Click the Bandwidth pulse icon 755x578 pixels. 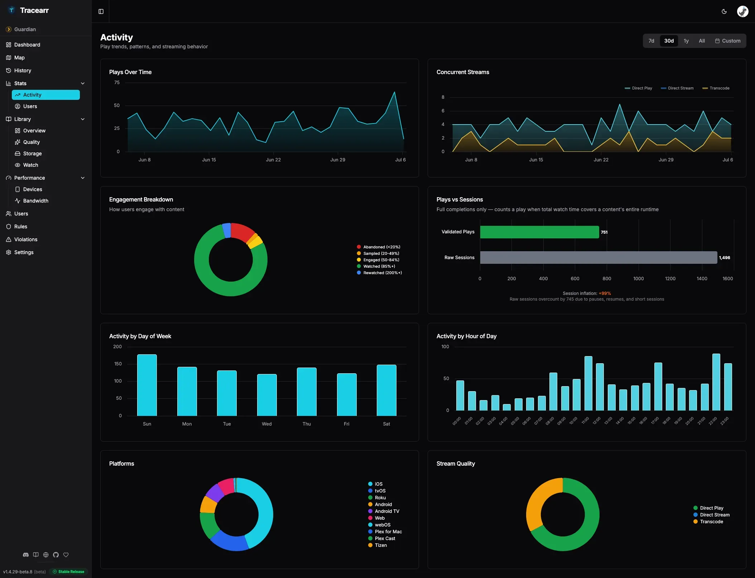pos(18,201)
